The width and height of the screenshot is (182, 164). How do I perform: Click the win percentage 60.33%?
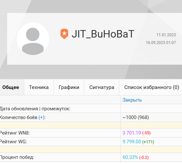130,157
